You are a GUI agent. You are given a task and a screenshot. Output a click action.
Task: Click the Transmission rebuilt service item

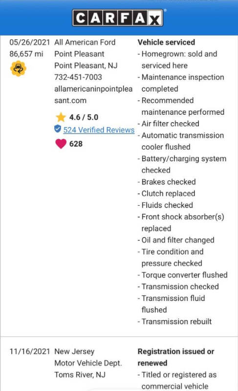176,322
